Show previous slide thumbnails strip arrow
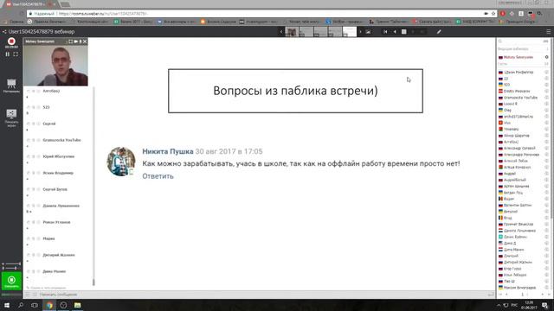The width and height of the screenshot is (554, 311). click(x=281, y=32)
